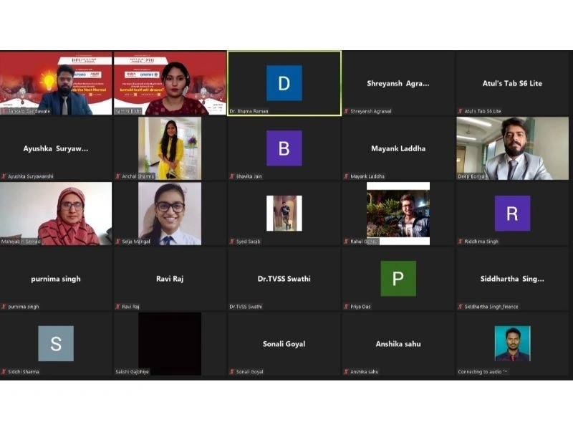The width and height of the screenshot is (573, 430).
Task: Select Anchal Sharma's profile photo tile
Action: click(x=170, y=148)
